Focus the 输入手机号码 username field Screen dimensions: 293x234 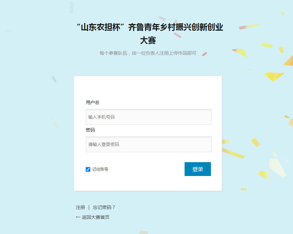(x=149, y=117)
